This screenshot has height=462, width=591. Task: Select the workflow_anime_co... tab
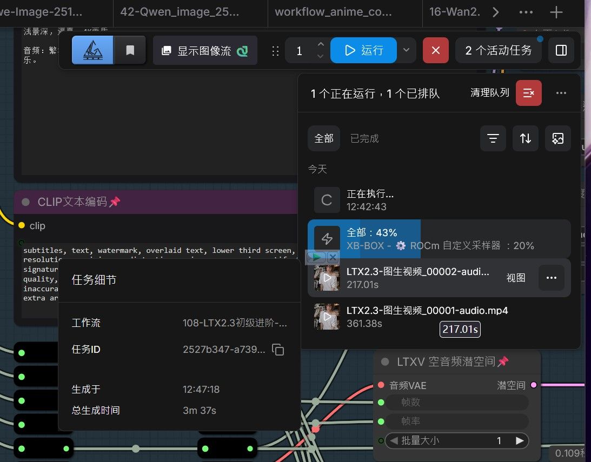pyautogui.click(x=333, y=12)
